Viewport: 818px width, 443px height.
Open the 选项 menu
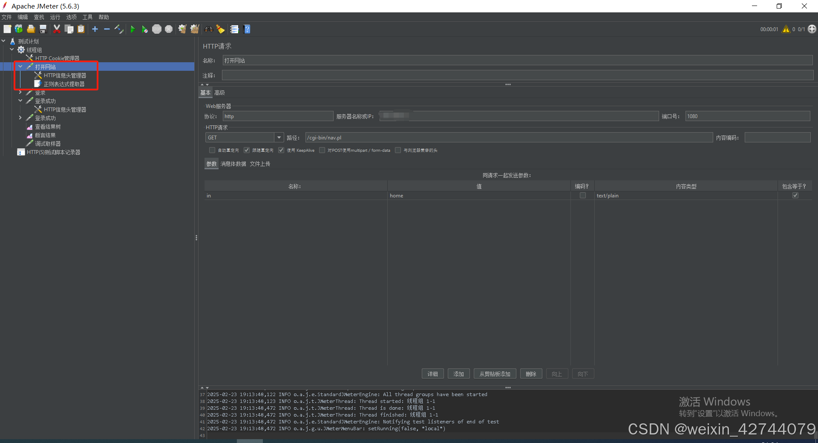[71, 17]
